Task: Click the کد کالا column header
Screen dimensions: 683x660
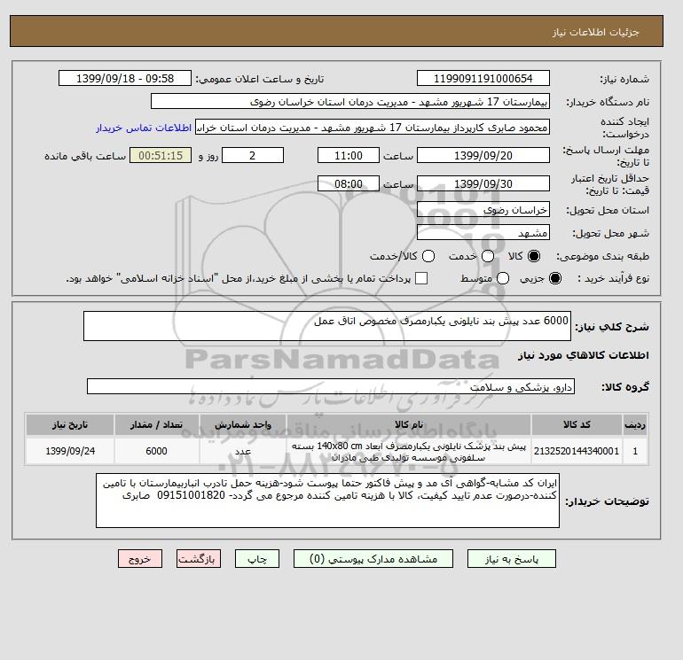Action: (577, 424)
